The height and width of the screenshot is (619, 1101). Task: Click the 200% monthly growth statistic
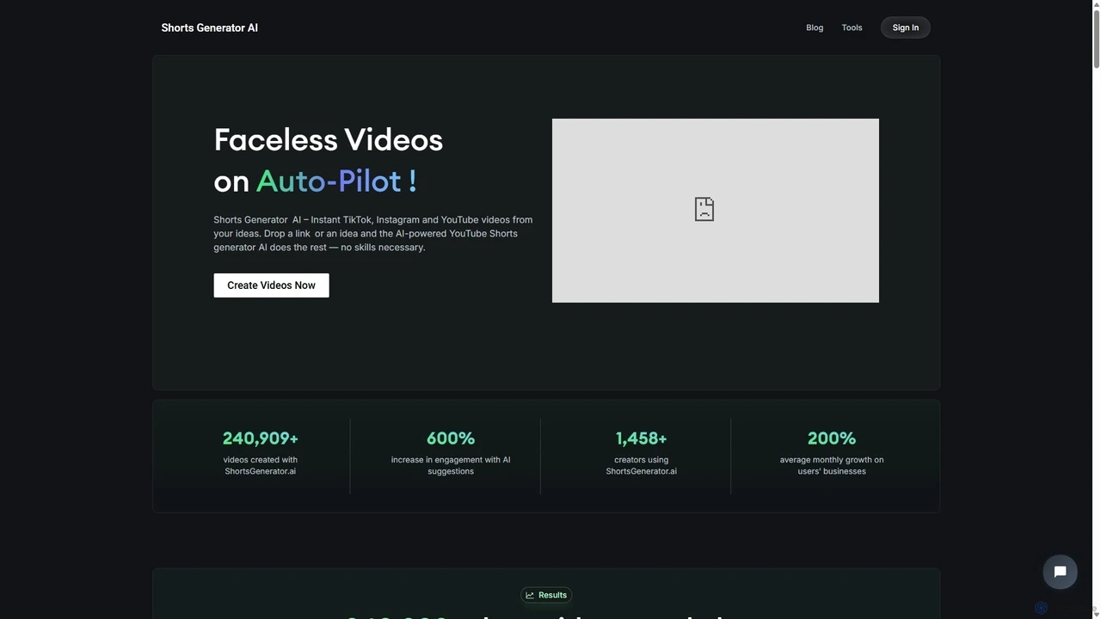click(x=832, y=438)
